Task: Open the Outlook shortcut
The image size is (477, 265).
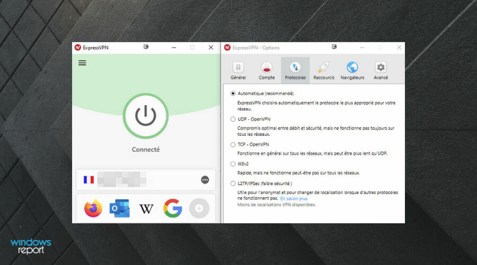Action: click(119, 208)
